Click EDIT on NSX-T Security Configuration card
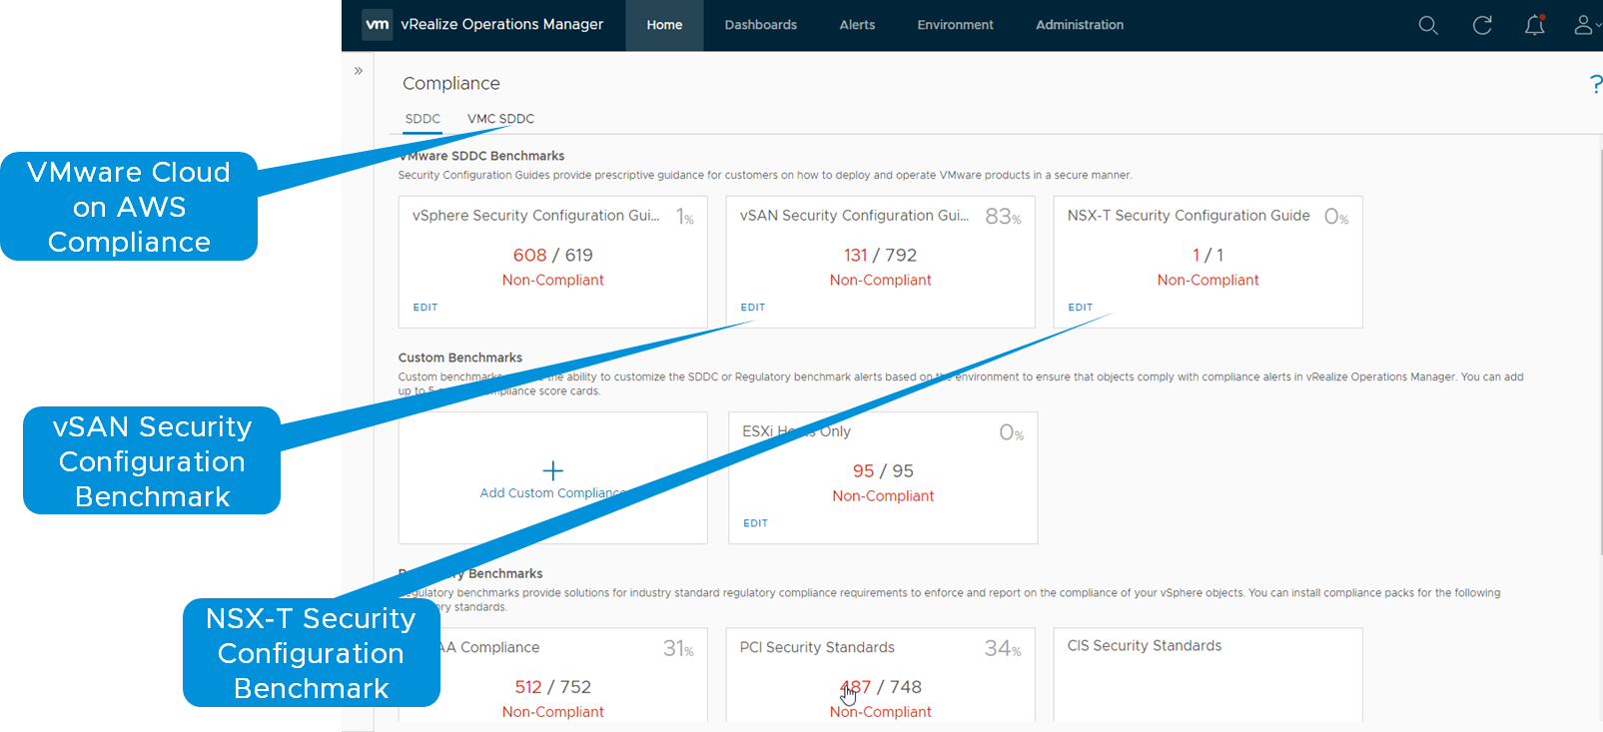This screenshot has height=732, width=1603. pos(1080,308)
